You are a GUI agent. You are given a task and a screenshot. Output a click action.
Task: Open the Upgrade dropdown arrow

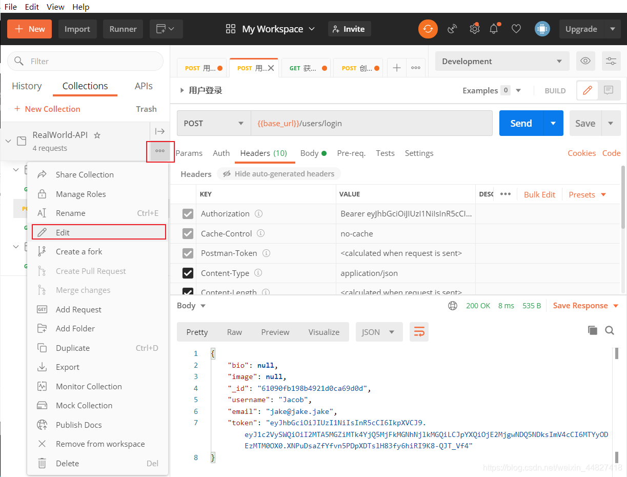click(x=613, y=29)
